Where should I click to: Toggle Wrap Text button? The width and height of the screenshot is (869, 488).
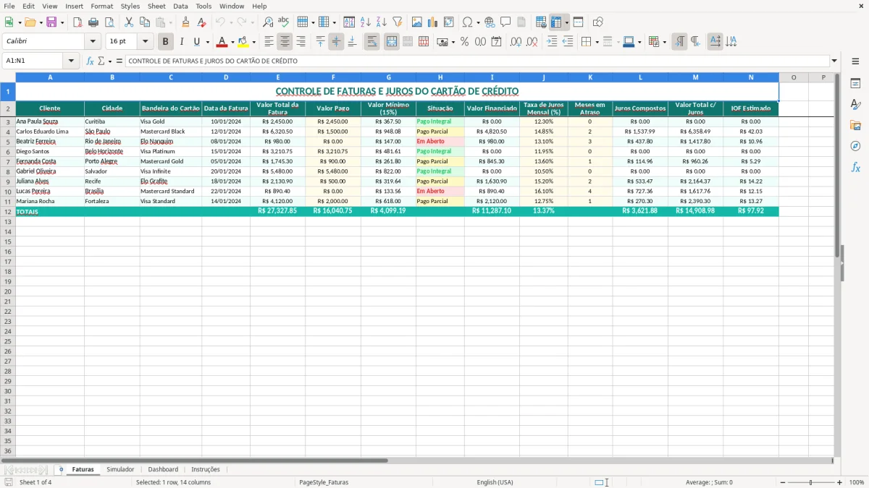click(x=372, y=42)
